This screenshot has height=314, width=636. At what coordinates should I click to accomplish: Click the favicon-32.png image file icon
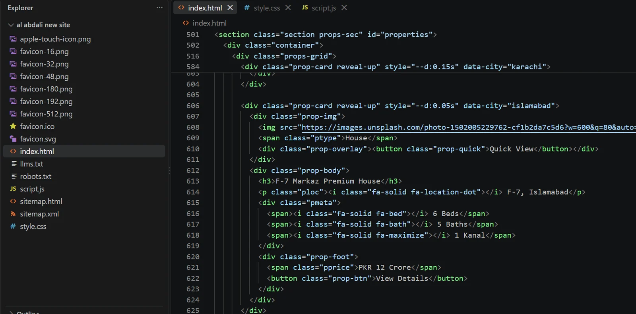(x=13, y=64)
